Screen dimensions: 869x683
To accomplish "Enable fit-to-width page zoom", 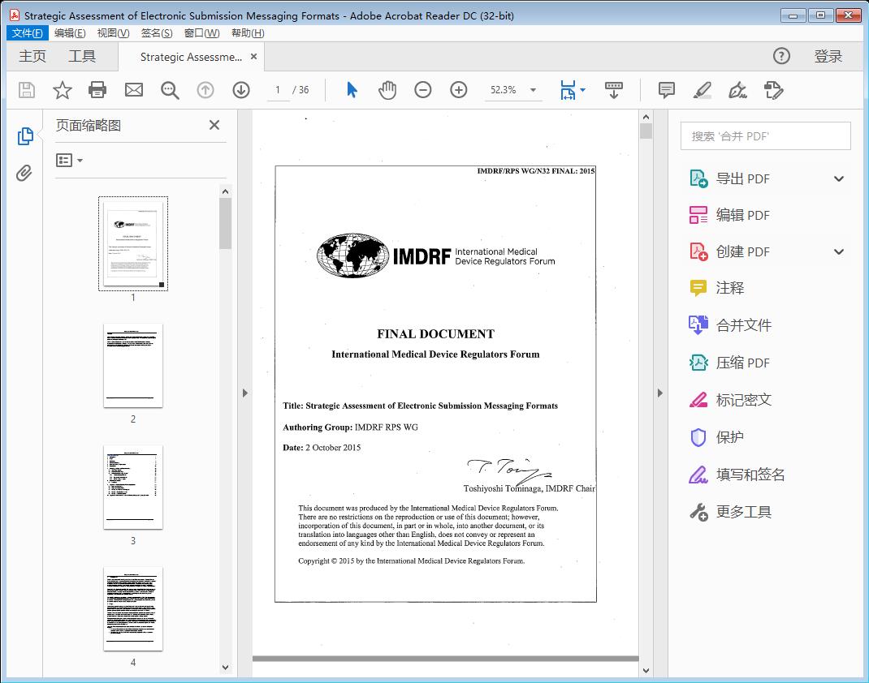I will (x=569, y=90).
